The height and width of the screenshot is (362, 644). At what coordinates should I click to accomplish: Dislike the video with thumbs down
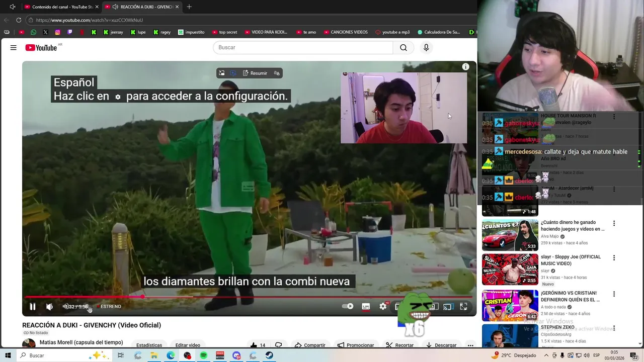click(x=278, y=345)
